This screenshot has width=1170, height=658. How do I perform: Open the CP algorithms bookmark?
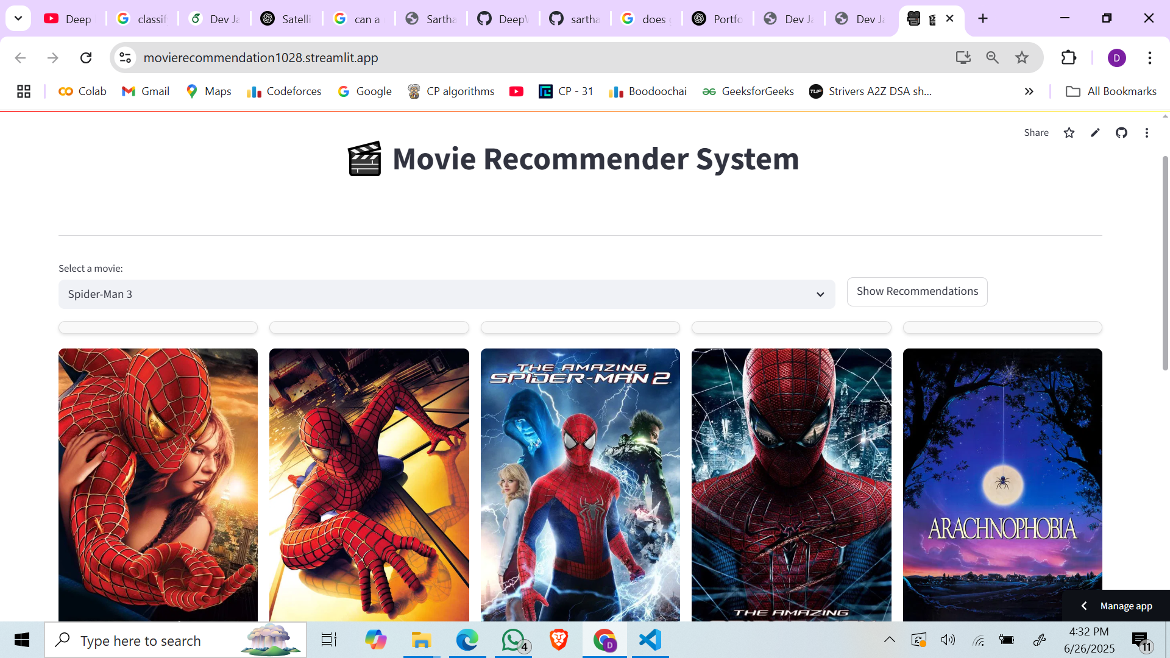pos(452,91)
